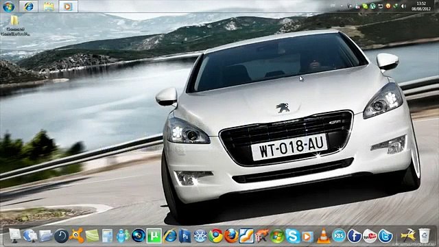Launch Firefox from the dock
439x247 pixels.
[x=231, y=236]
